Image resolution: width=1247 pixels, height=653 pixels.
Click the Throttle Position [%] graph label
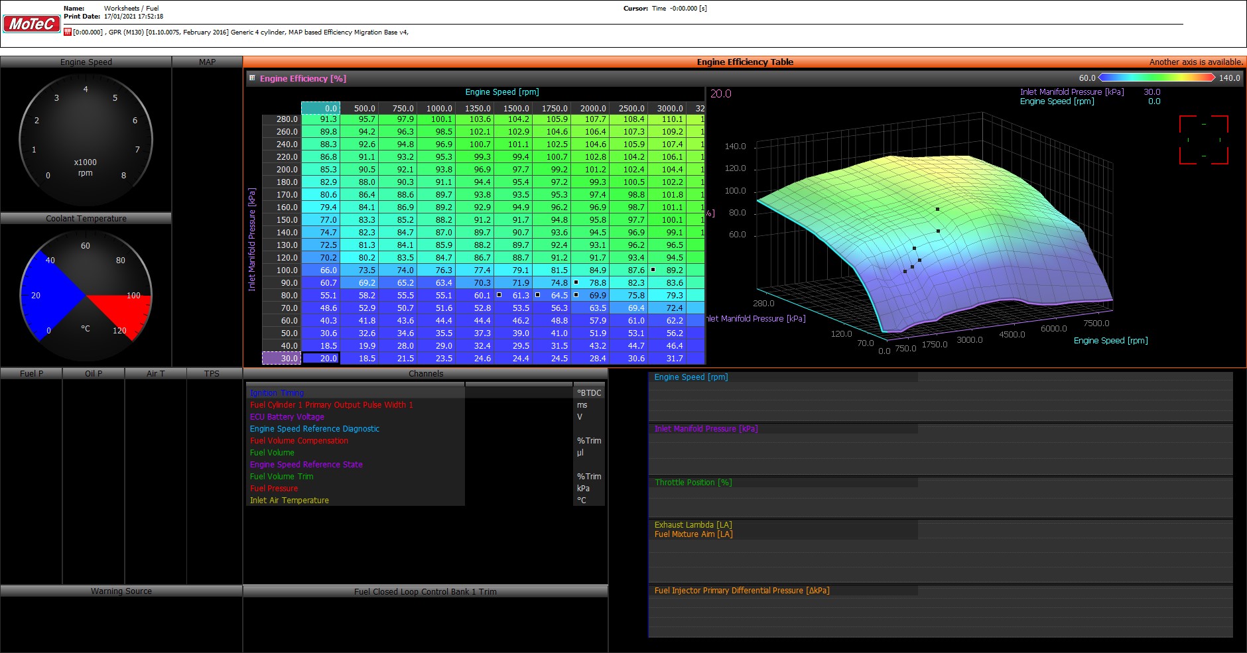pos(693,483)
